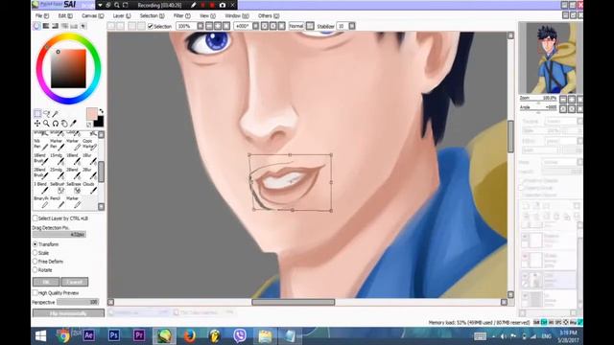This screenshot has width=614, height=345.
Task: Click the Windows Start button
Action: pos(40,335)
